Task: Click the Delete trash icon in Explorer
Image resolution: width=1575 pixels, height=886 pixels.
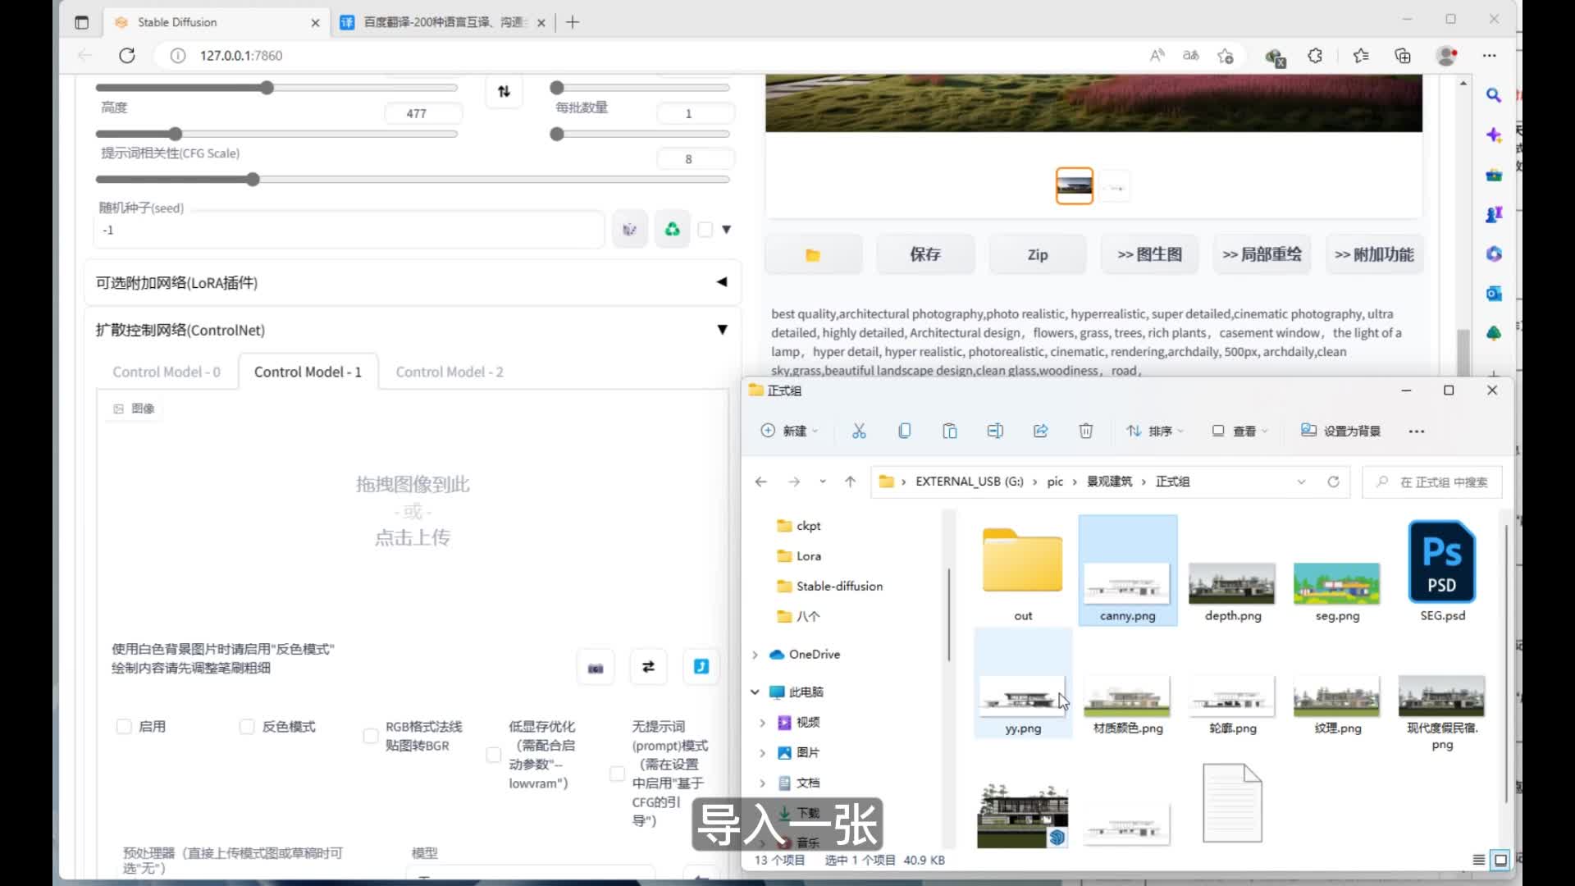Action: [x=1085, y=431]
